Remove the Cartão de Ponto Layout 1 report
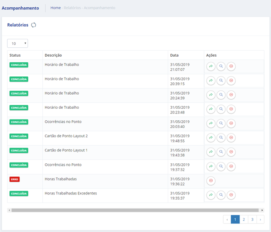271x232 pixels. pos(231,152)
